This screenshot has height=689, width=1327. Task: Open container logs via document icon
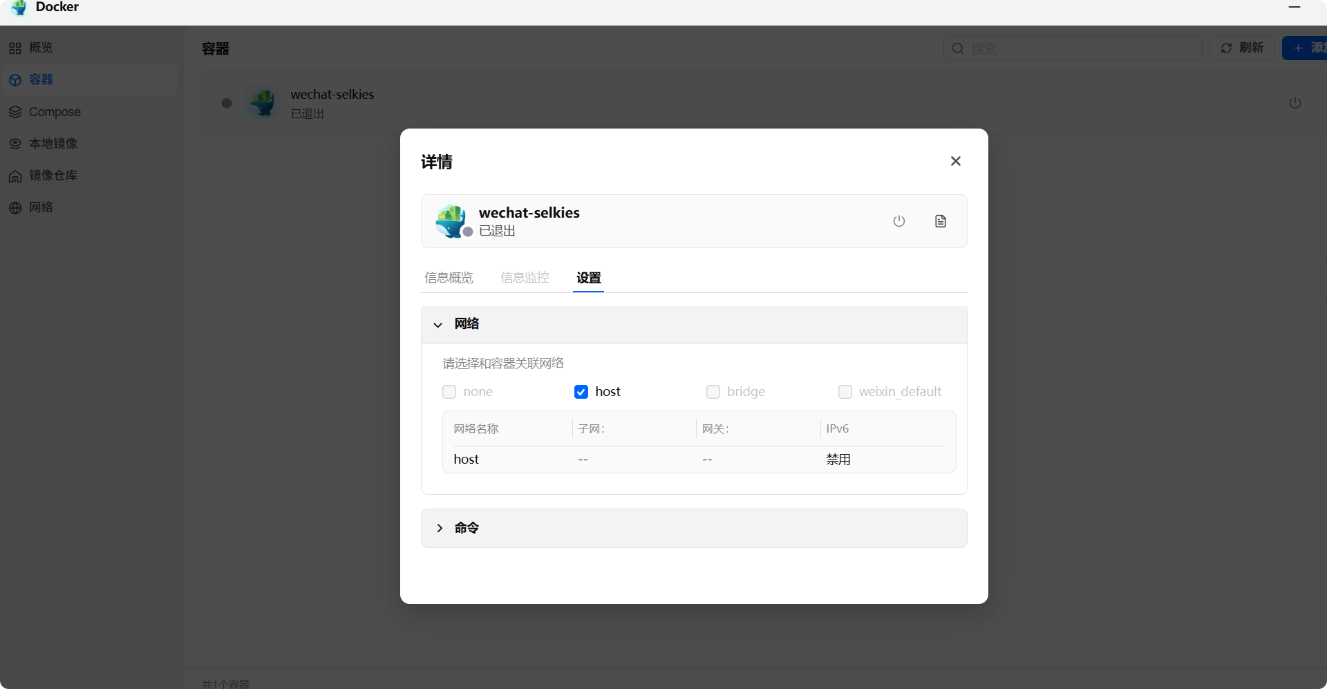coord(941,221)
